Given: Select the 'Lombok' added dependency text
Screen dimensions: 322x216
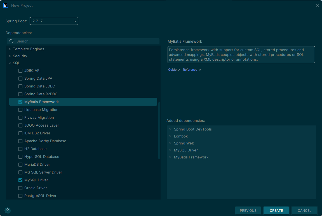Looking at the screenshot, I should click(x=181, y=136).
